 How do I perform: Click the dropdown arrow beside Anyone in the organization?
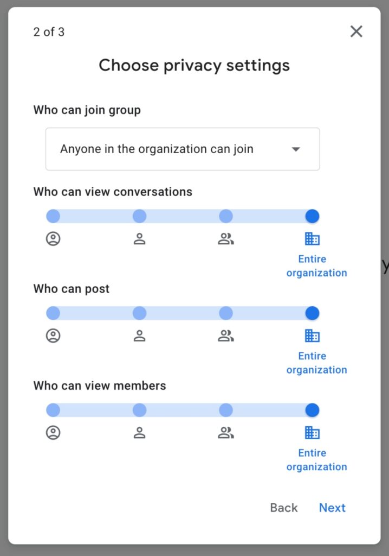pos(296,149)
